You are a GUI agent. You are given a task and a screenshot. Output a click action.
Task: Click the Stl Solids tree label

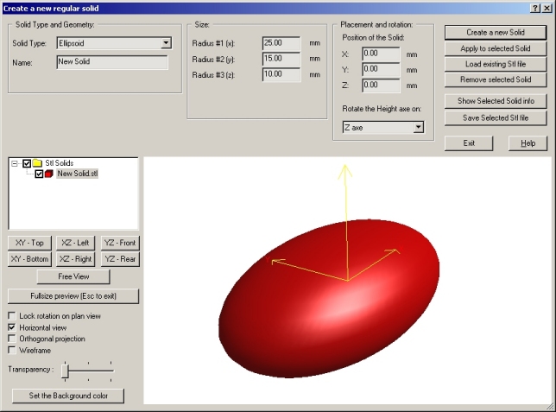pyautogui.click(x=60, y=163)
